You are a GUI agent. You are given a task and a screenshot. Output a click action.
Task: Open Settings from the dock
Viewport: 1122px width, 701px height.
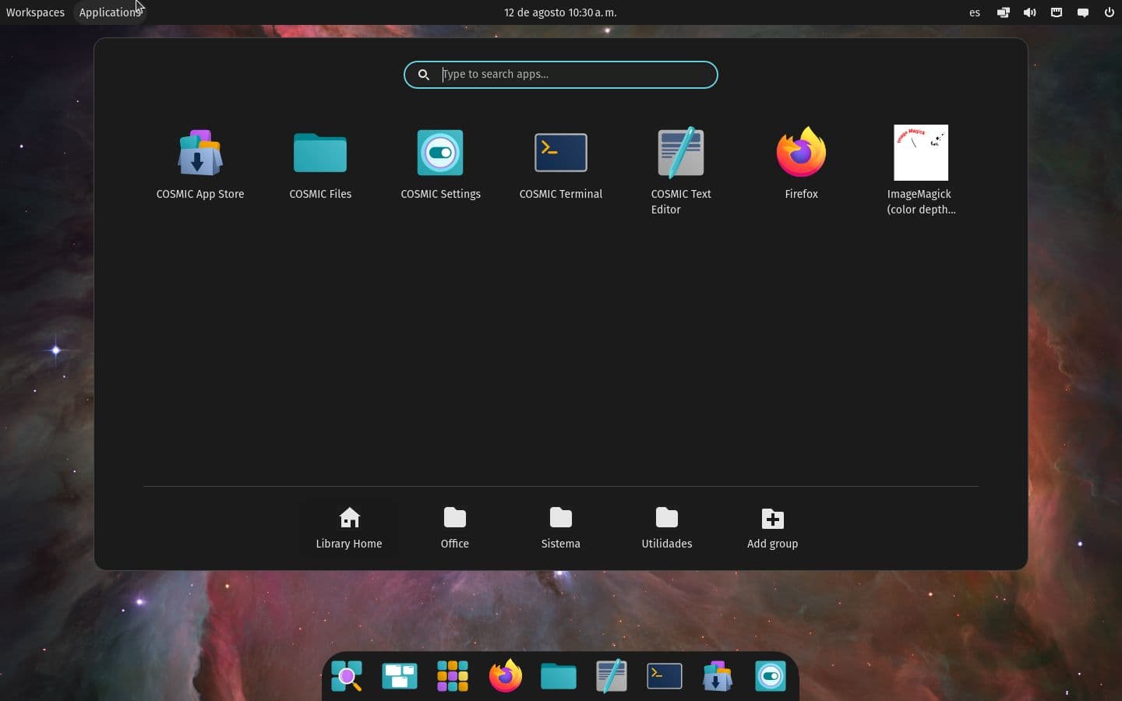(771, 676)
